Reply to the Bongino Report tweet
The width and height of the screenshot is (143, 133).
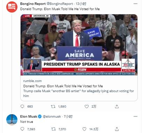22,106
